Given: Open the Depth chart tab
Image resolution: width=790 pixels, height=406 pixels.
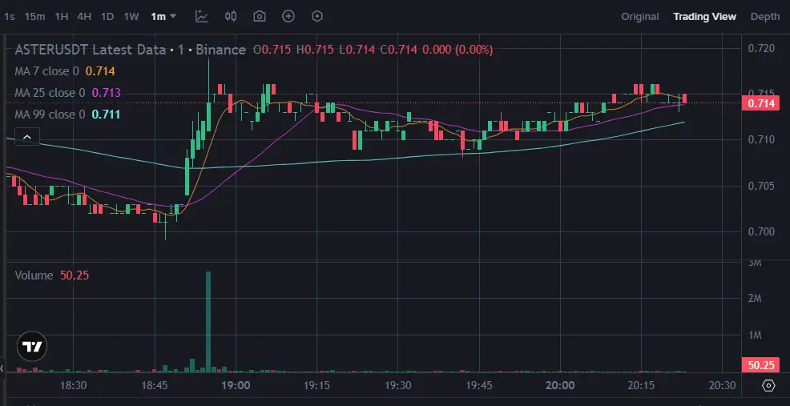Looking at the screenshot, I should (x=765, y=17).
